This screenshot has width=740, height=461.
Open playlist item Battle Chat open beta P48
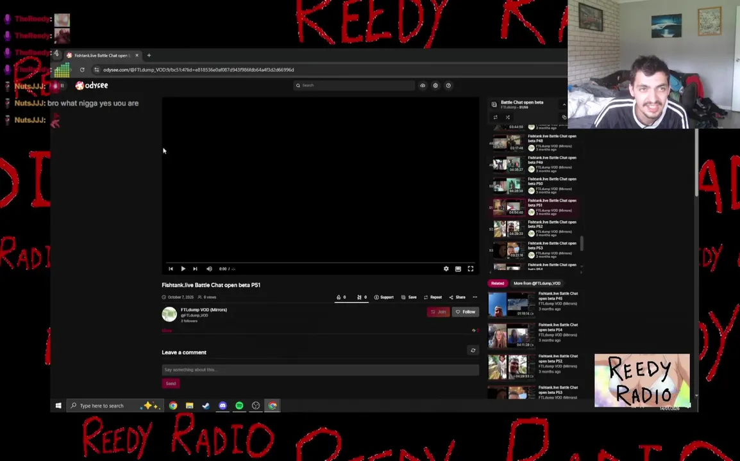click(x=534, y=142)
